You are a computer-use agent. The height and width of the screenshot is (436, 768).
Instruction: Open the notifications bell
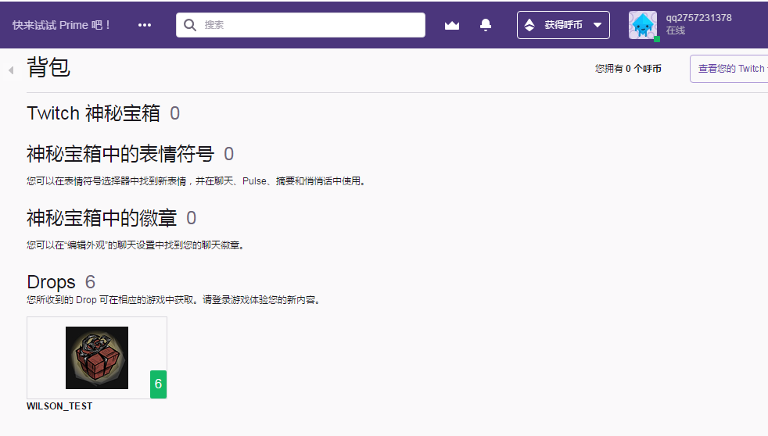486,25
